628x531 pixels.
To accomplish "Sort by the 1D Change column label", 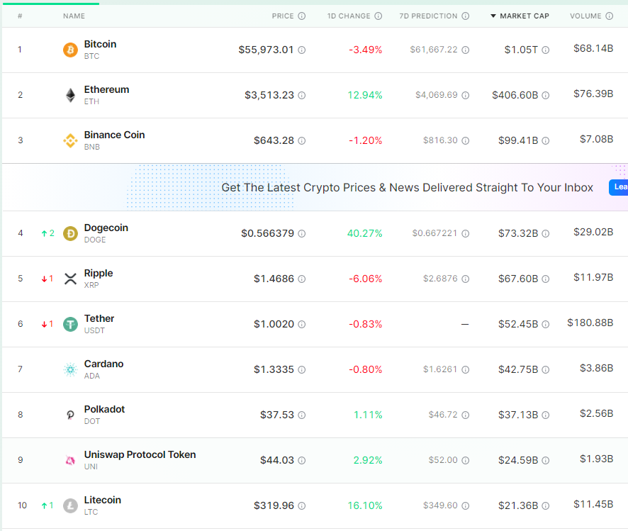I will click(x=349, y=16).
